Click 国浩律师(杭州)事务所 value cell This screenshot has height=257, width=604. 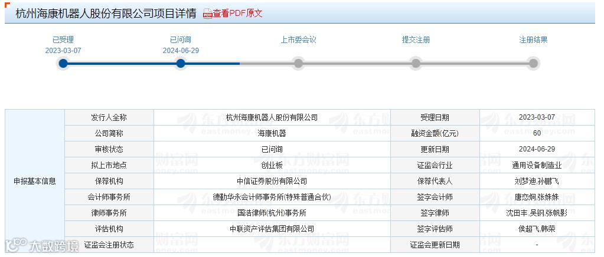pyautogui.click(x=272, y=213)
